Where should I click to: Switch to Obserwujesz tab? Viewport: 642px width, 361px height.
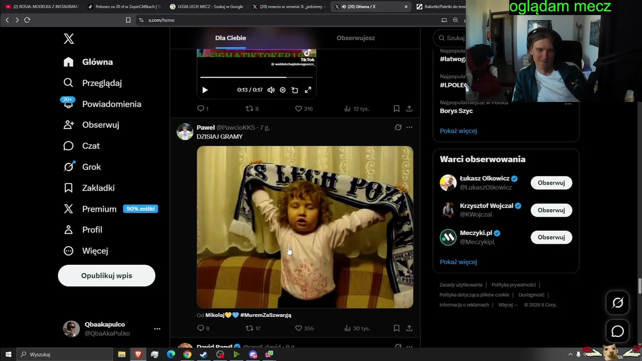point(356,38)
